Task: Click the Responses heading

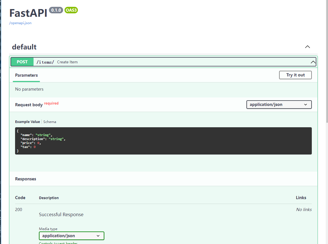Action: click(x=26, y=179)
